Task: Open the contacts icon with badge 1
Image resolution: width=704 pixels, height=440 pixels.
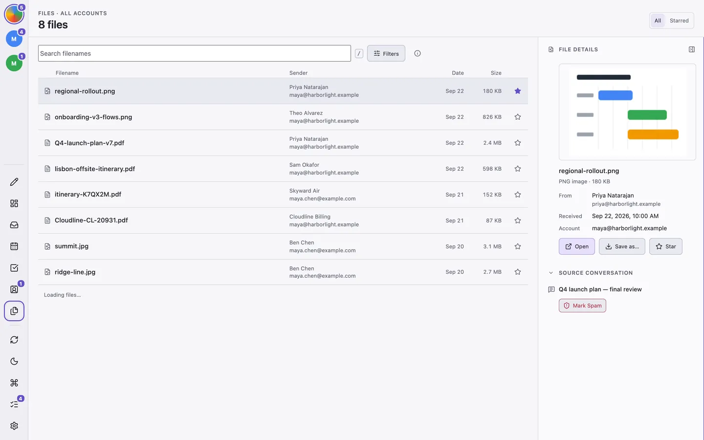Action: tap(14, 289)
